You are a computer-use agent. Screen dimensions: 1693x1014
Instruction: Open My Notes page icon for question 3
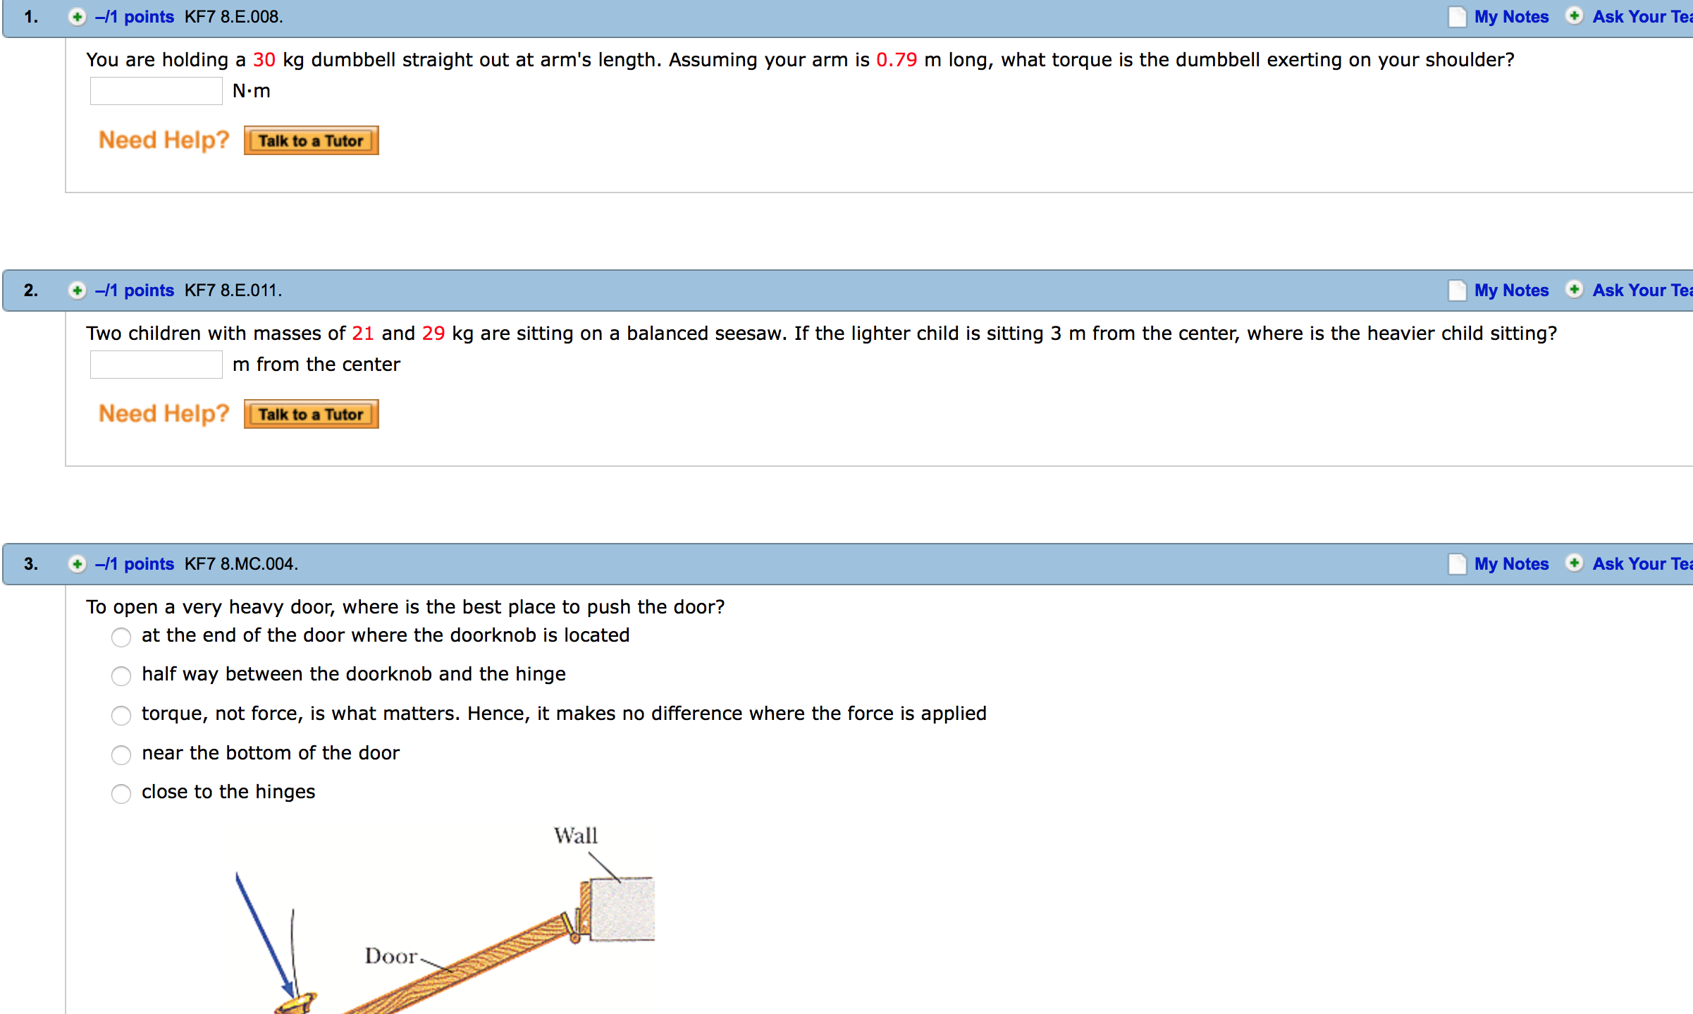[1457, 564]
